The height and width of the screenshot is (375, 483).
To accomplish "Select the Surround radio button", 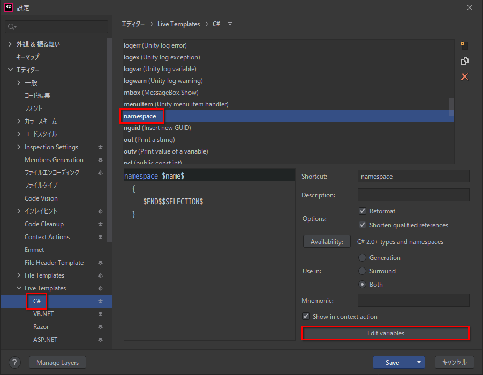I will coord(362,271).
